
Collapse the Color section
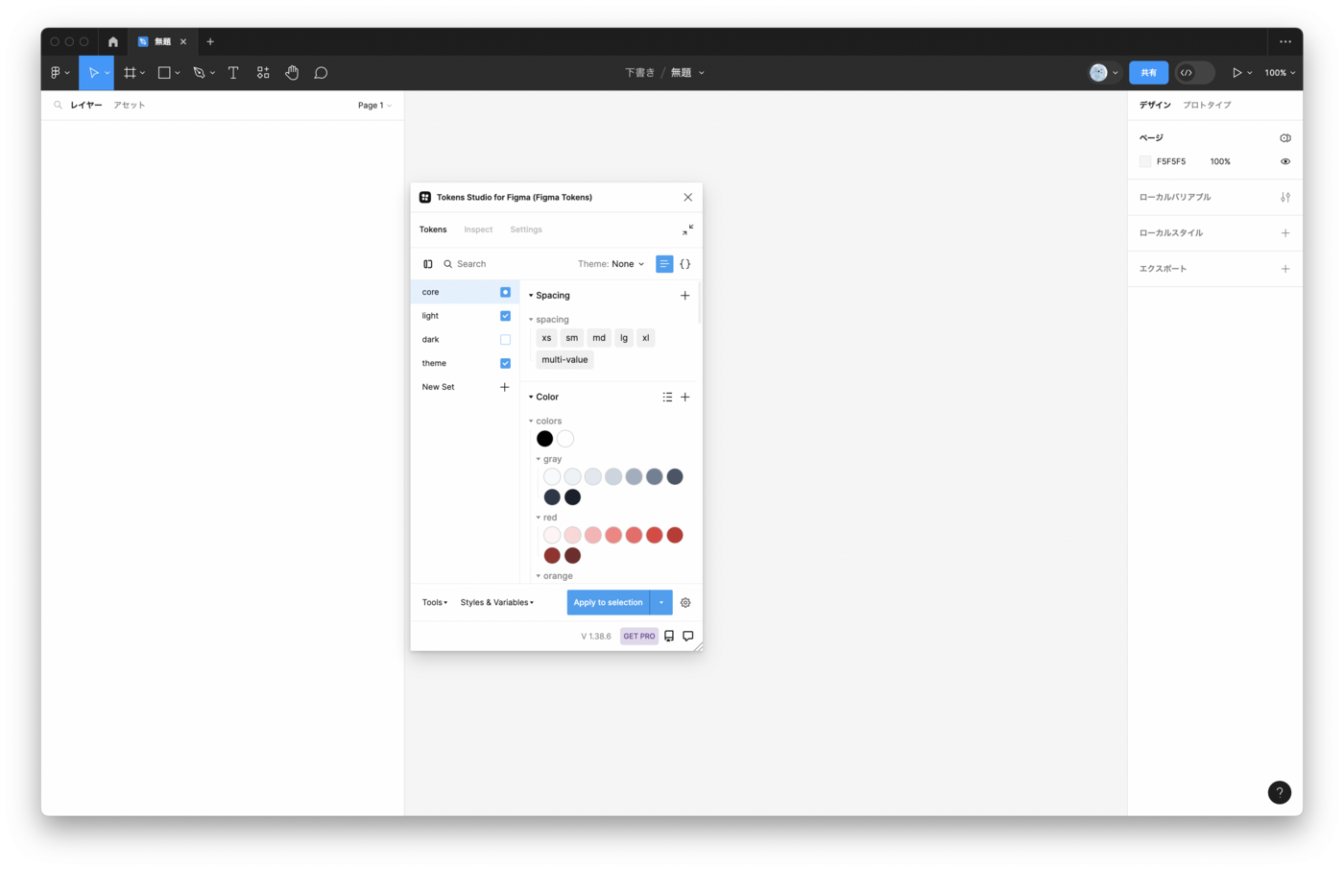531,397
